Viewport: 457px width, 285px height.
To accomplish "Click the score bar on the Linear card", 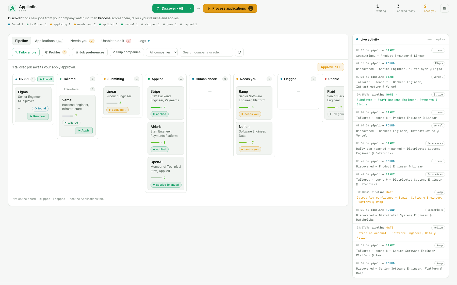I will [112, 103].
